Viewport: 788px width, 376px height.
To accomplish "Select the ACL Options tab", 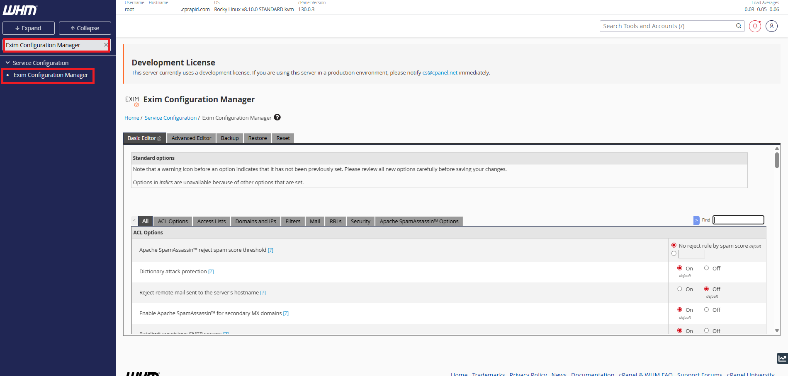I will 173,221.
